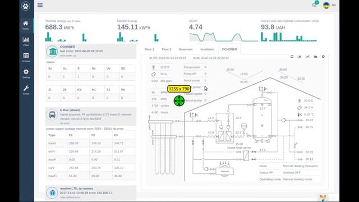
Task: Click the Thermal energy bar sparkline
Action: coord(66,37)
